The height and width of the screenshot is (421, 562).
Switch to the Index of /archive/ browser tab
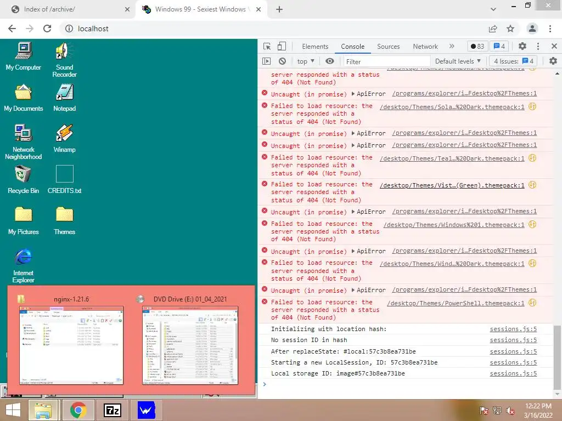(x=68, y=9)
